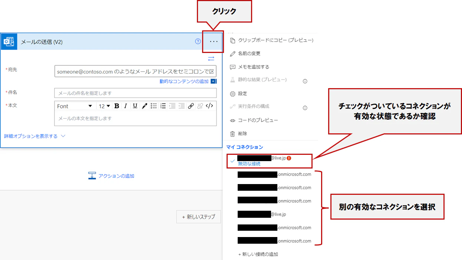Viewport: 462px width, 260px height.
Task: Expand 詳細オプションを表示する
Action: pyautogui.click(x=35, y=136)
